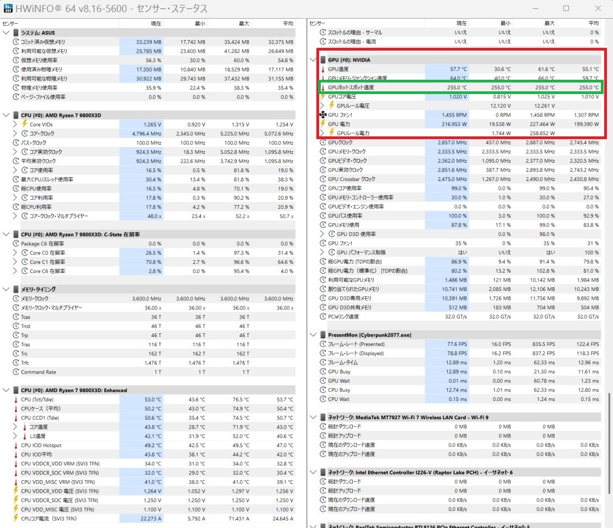The height and width of the screenshot is (528, 613).
Task: Expand the コア実効クロック row
Action: click(x=15, y=152)
